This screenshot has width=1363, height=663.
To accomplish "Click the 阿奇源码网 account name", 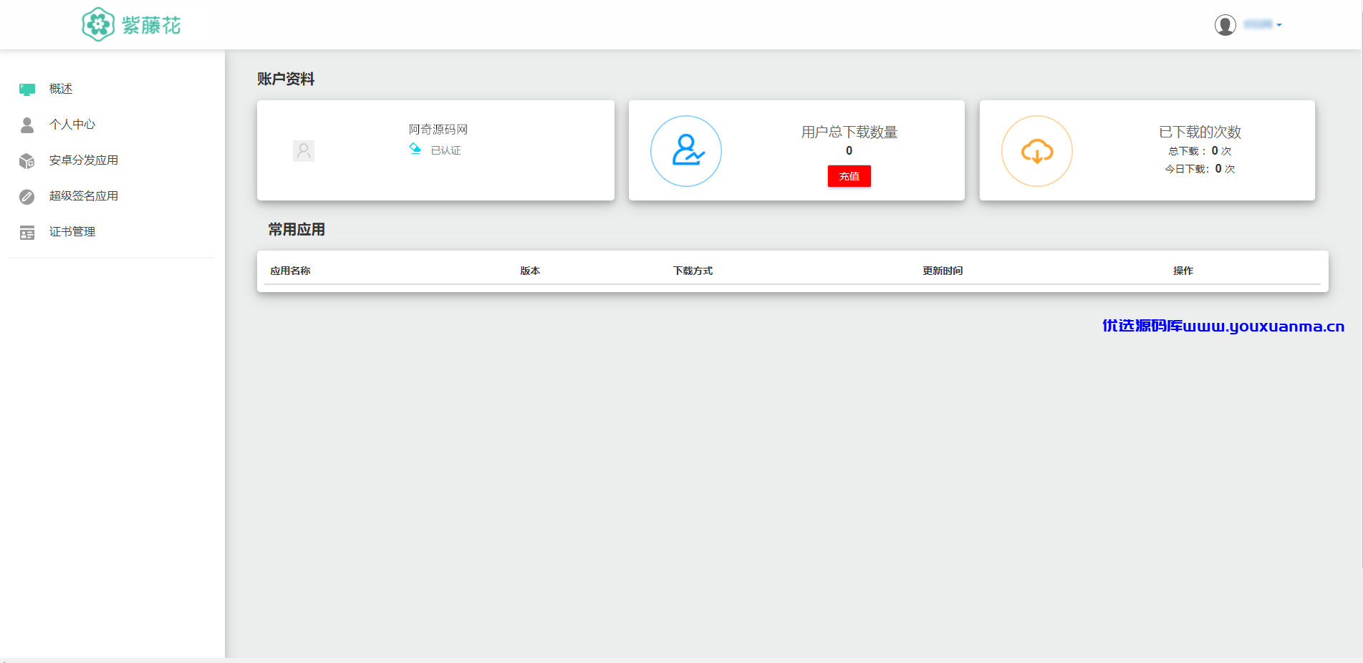I will 438,130.
